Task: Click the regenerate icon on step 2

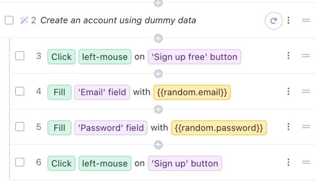Action: 273,21
